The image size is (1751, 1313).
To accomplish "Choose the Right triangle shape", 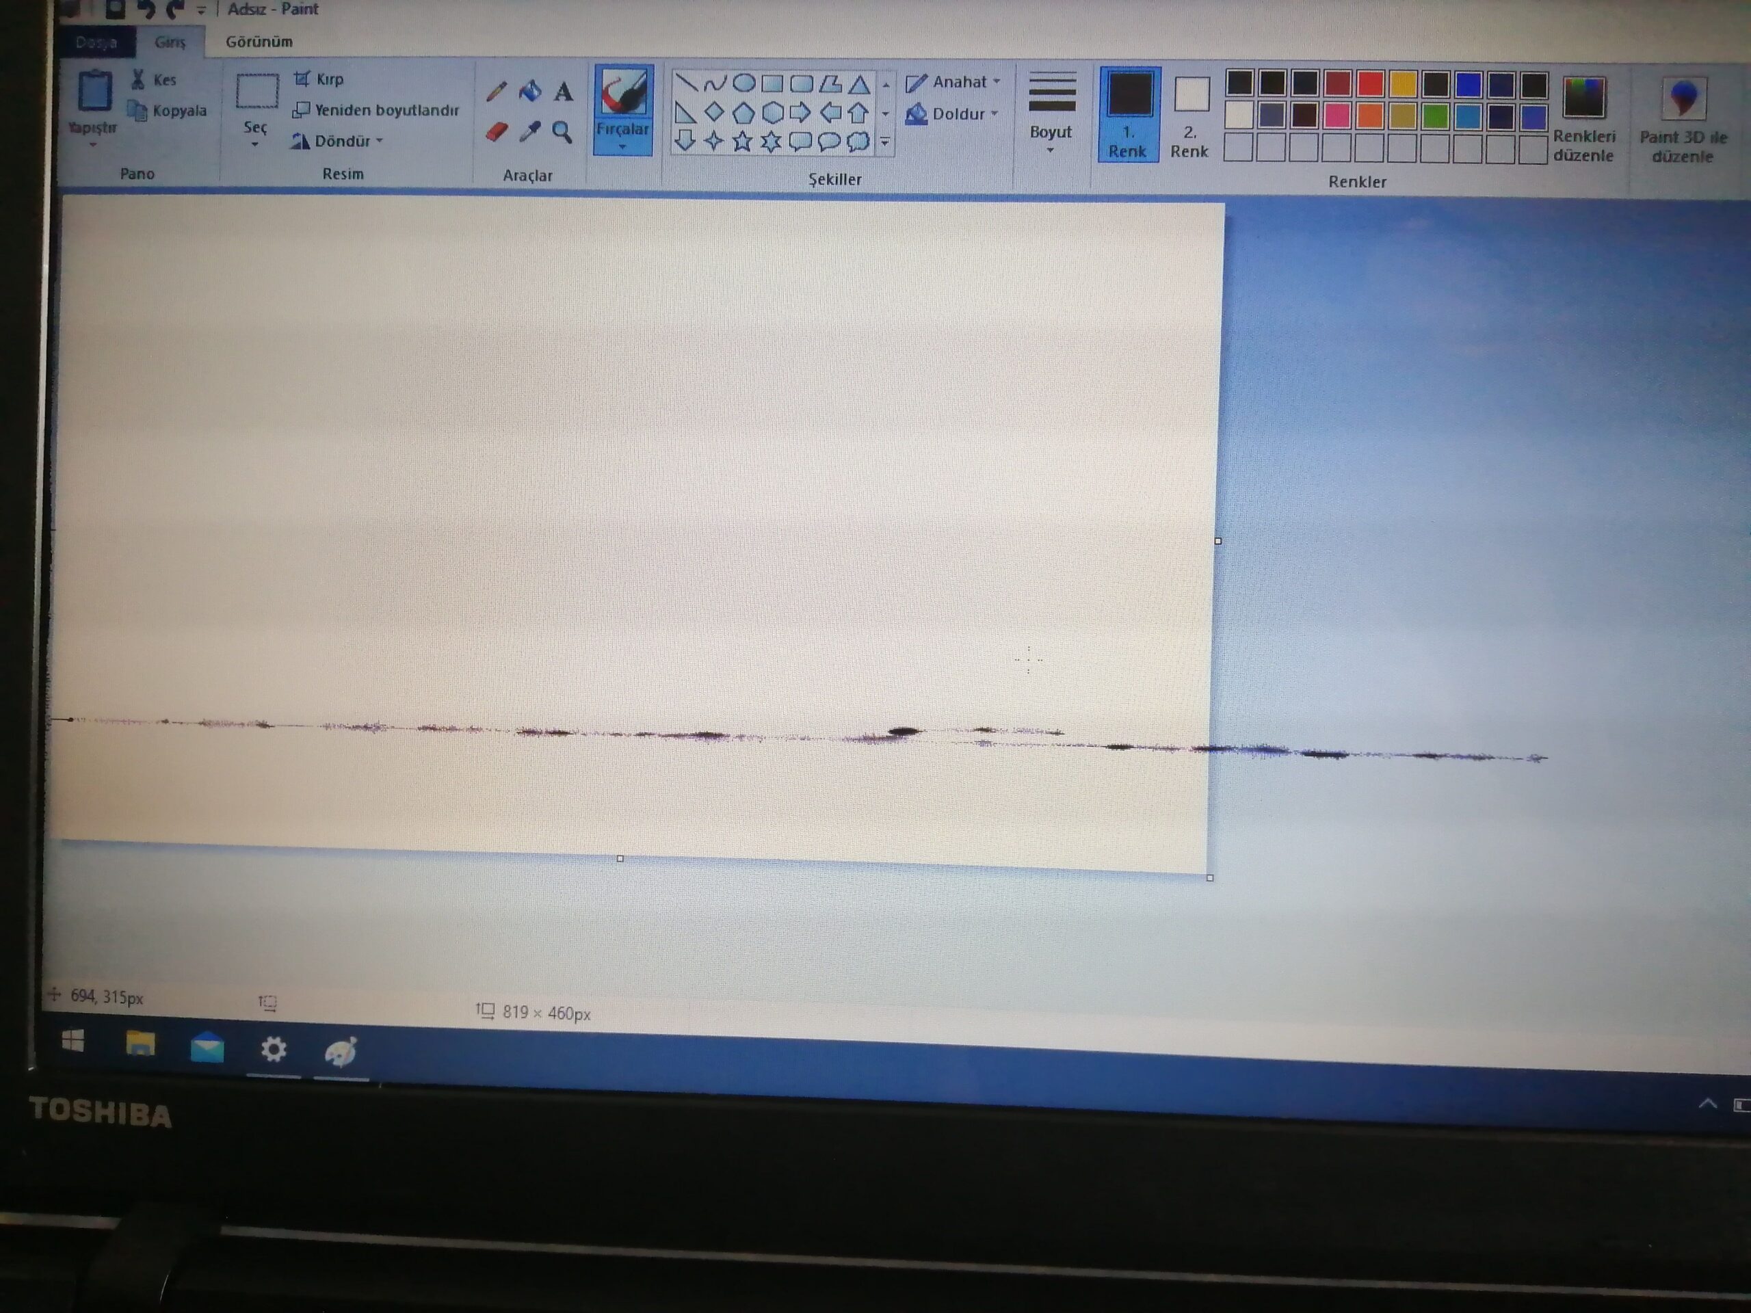I will [x=685, y=112].
